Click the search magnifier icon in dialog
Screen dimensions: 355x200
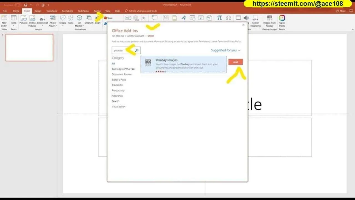(x=137, y=50)
